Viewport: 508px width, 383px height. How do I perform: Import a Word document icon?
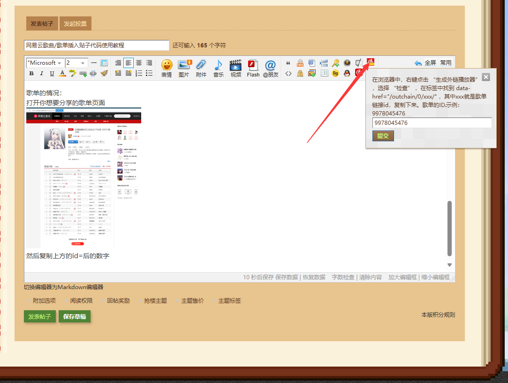pyautogui.click(x=311, y=62)
